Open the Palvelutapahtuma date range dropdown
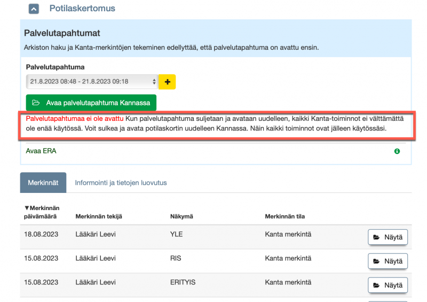The height and width of the screenshot is (302, 427). (x=91, y=82)
